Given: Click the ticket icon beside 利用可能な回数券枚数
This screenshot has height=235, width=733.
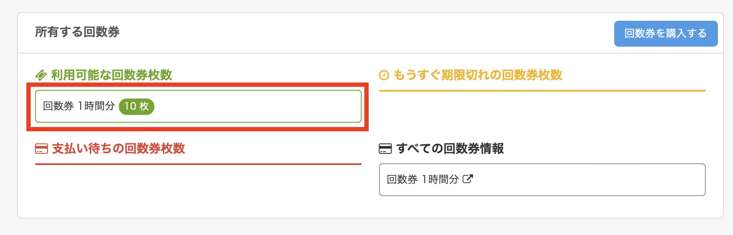Looking at the screenshot, I should click(41, 75).
